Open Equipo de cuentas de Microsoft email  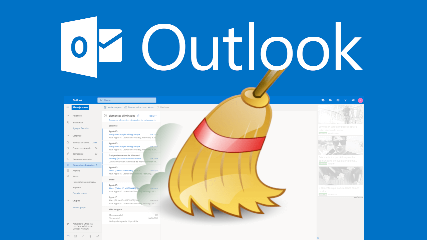pos(131,158)
